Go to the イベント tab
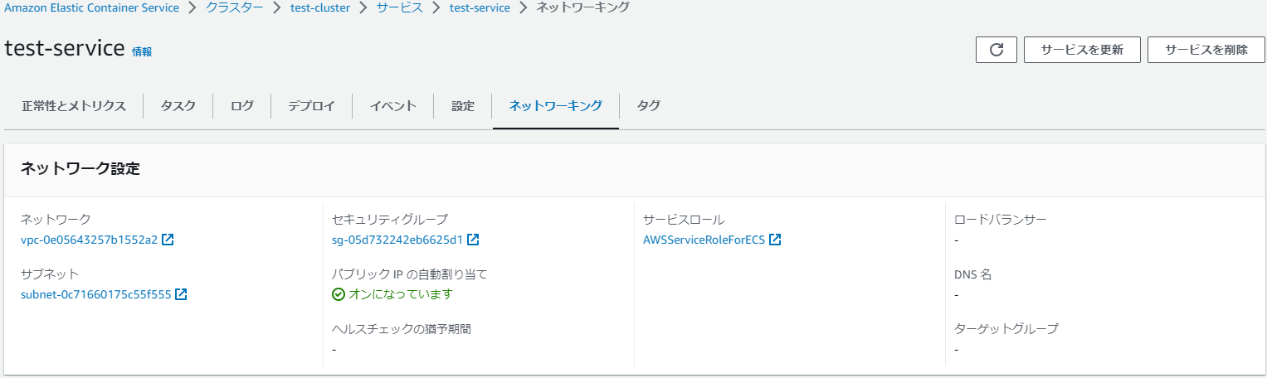The height and width of the screenshot is (378, 1267). 392,106
